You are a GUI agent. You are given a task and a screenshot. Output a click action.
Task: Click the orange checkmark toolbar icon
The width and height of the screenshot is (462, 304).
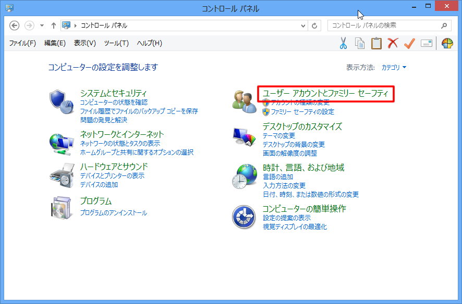coord(409,43)
